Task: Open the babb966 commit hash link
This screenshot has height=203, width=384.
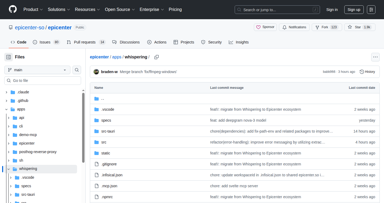Action: [329, 72]
